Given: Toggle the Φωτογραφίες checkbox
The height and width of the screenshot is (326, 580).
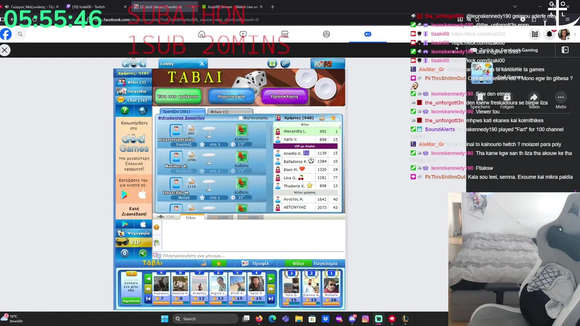Looking at the screenshot, I should pos(241,118).
